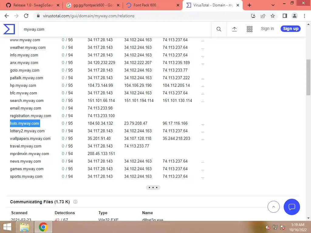
Task: Open weather.myway.com subdomain link
Action: (x=28, y=47)
